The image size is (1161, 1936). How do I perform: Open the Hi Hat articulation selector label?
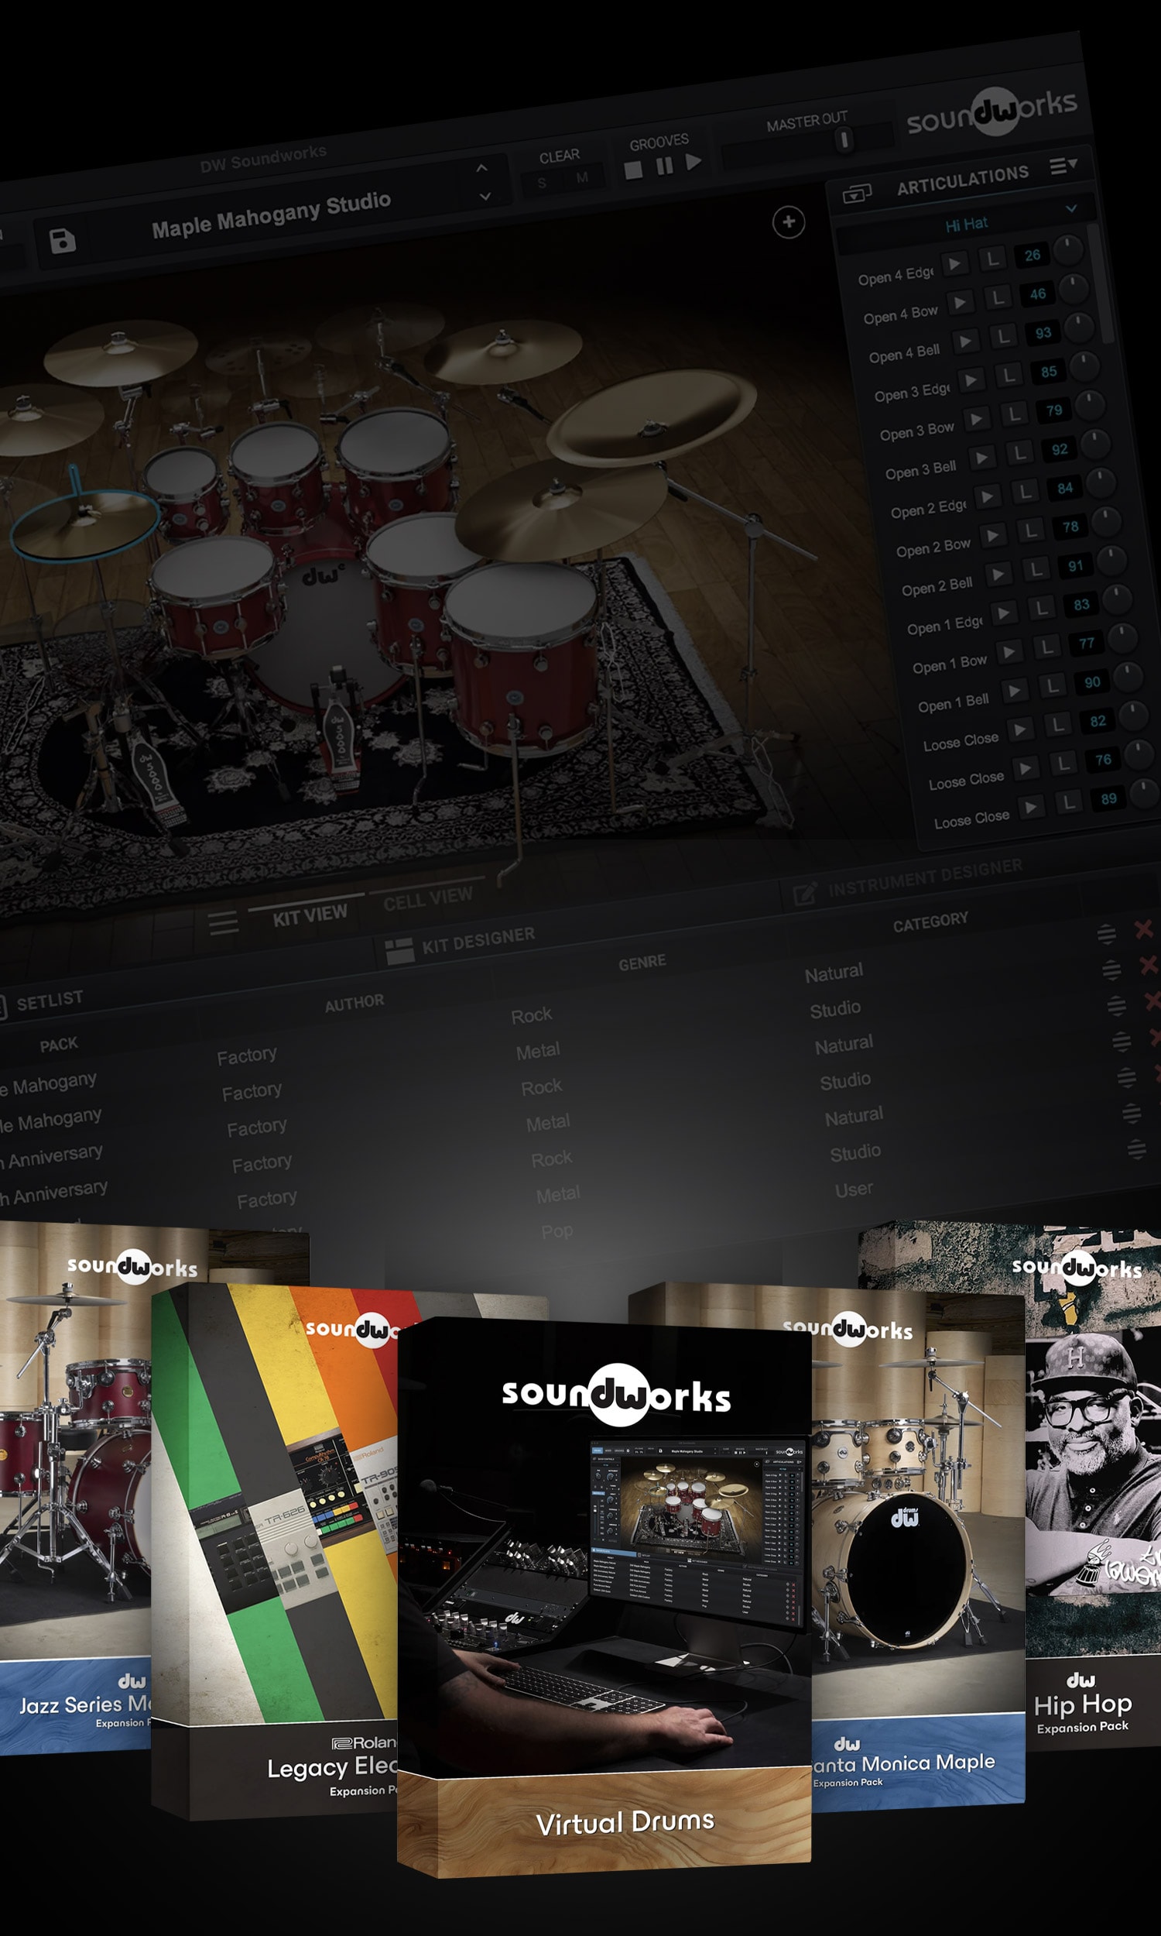[x=966, y=225]
